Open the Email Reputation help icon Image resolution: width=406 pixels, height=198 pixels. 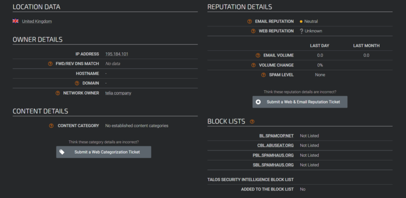pyautogui.click(x=250, y=22)
